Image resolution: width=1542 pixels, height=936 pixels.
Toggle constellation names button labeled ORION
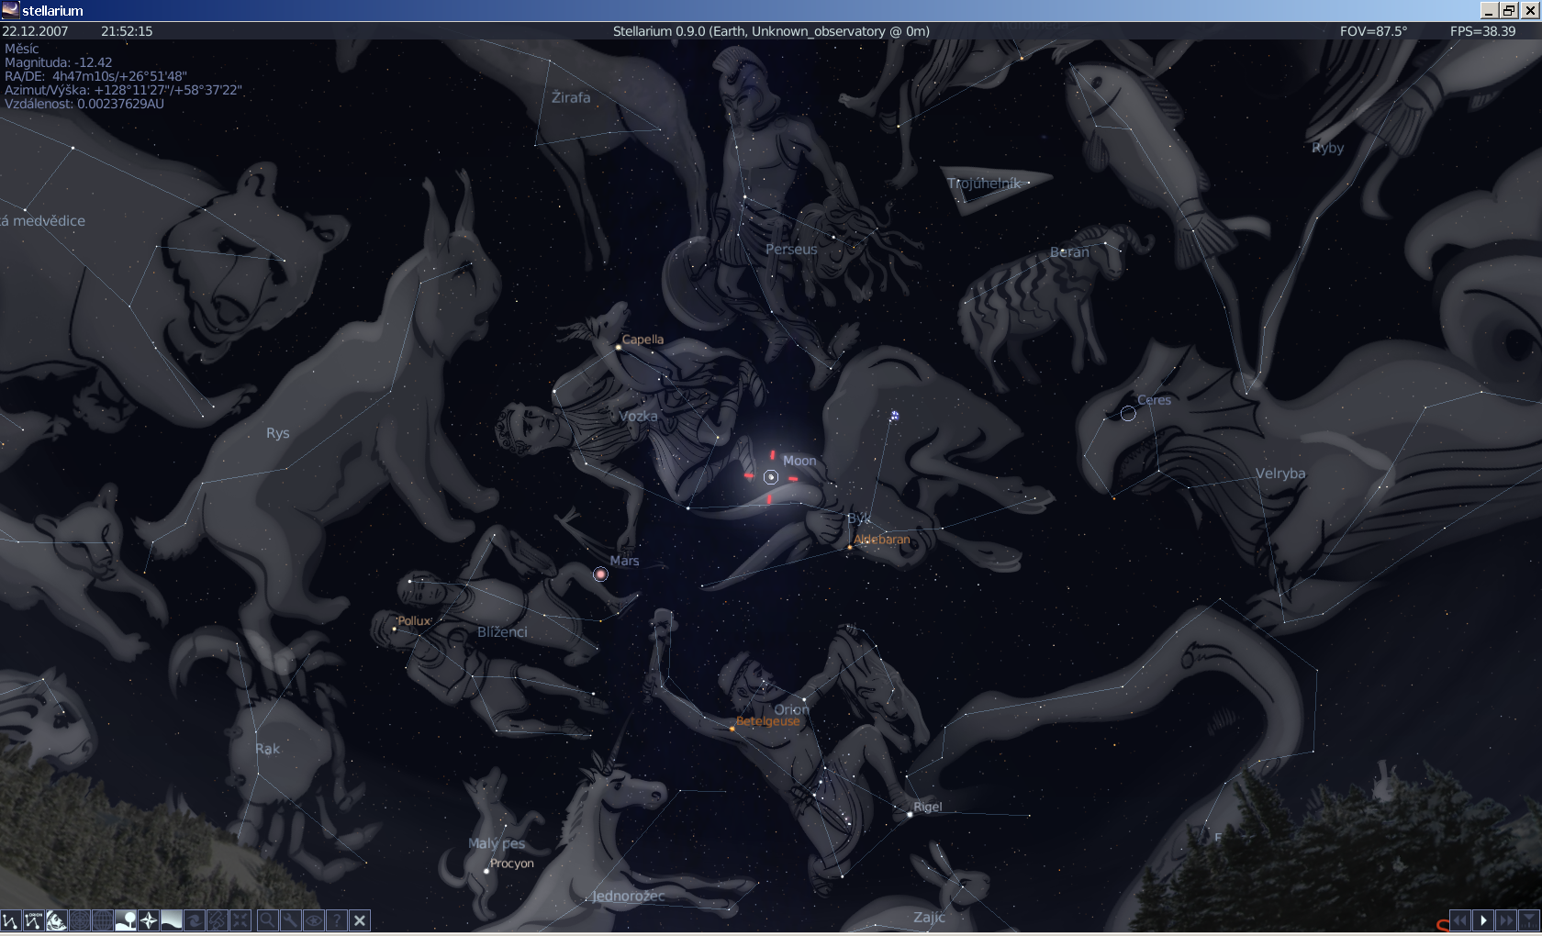coord(34,920)
